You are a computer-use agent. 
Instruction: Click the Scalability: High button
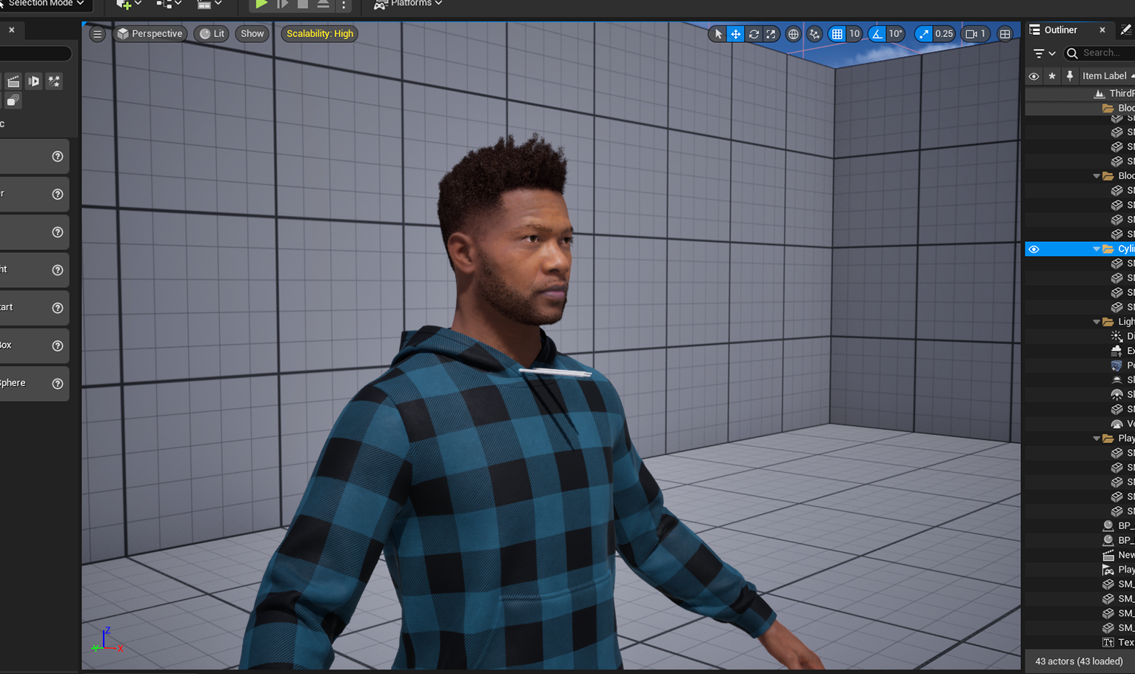click(x=319, y=33)
